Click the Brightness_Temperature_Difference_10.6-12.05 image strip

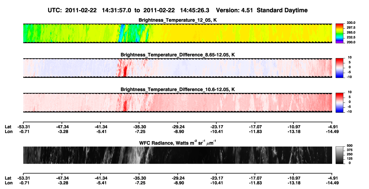pos(177,103)
